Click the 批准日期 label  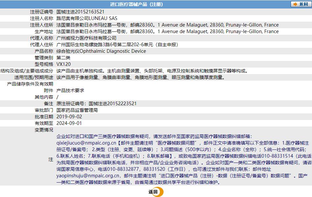coord(44,117)
